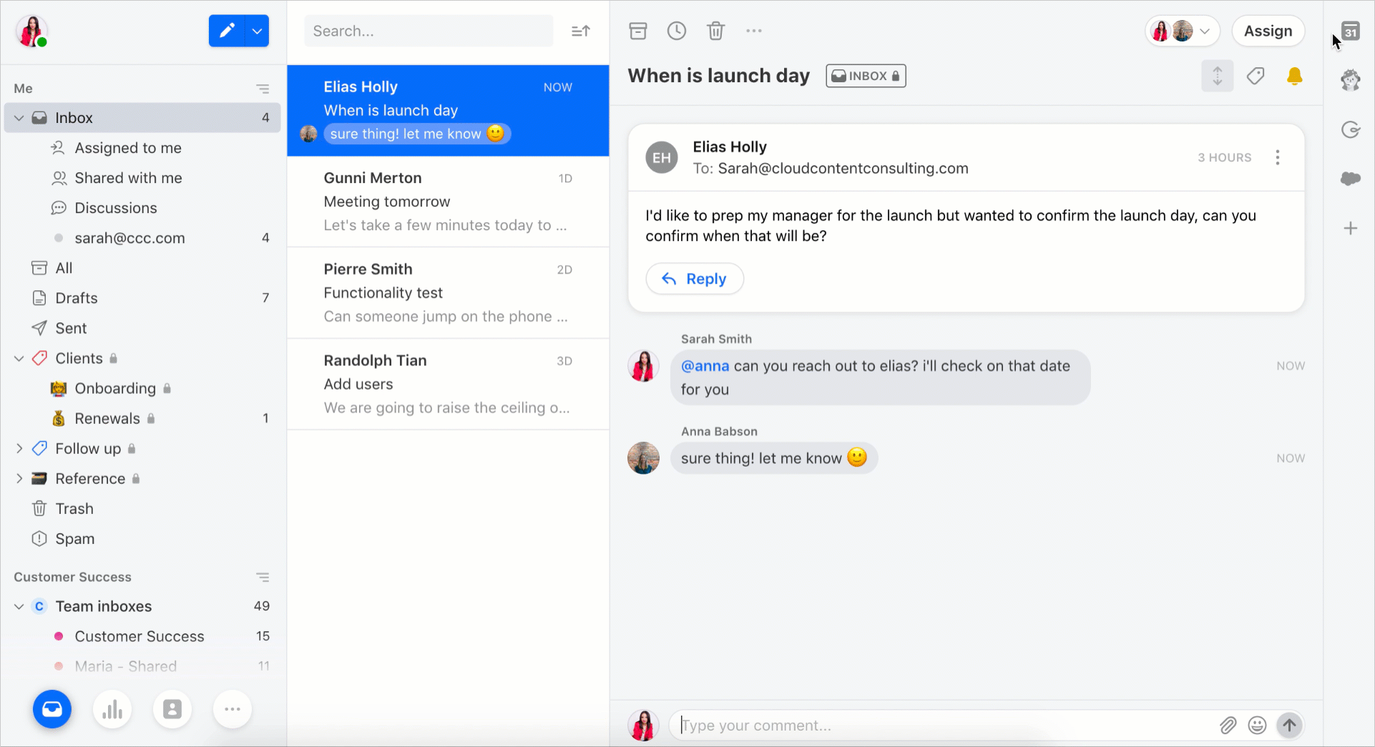This screenshot has width=1375, height=747.
Task: Toggle the sort order of the conversation list
Action: coord(580,31)
